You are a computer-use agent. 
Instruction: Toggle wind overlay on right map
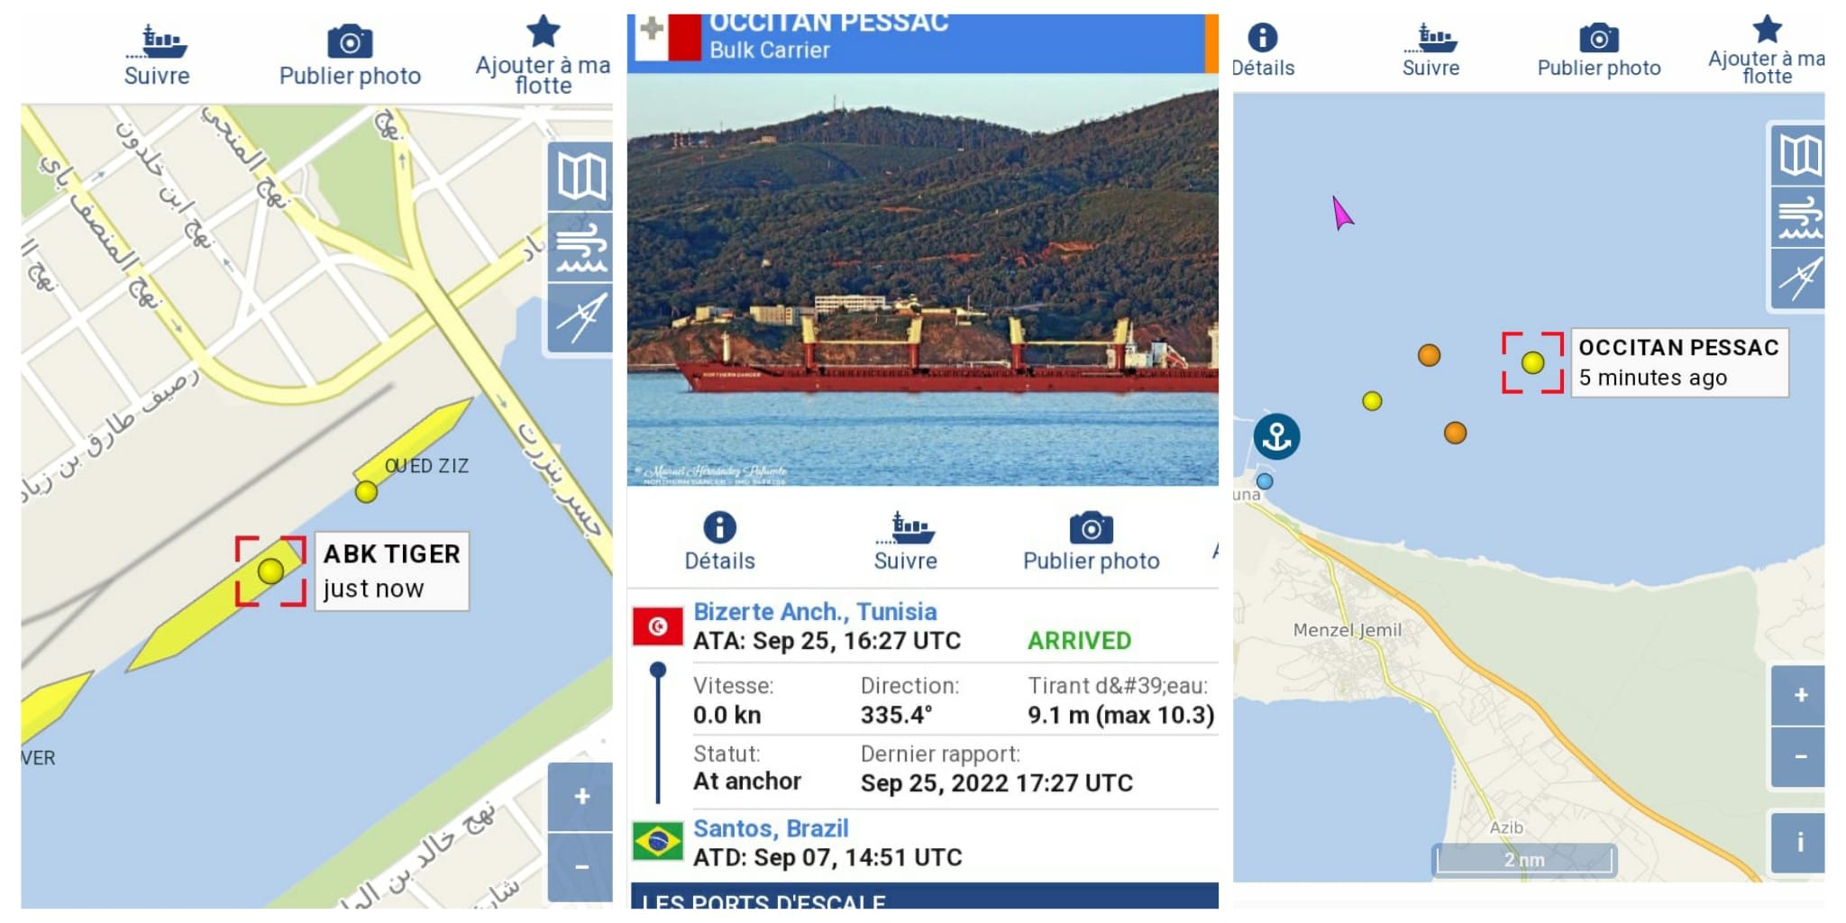tap(1798, 217)
